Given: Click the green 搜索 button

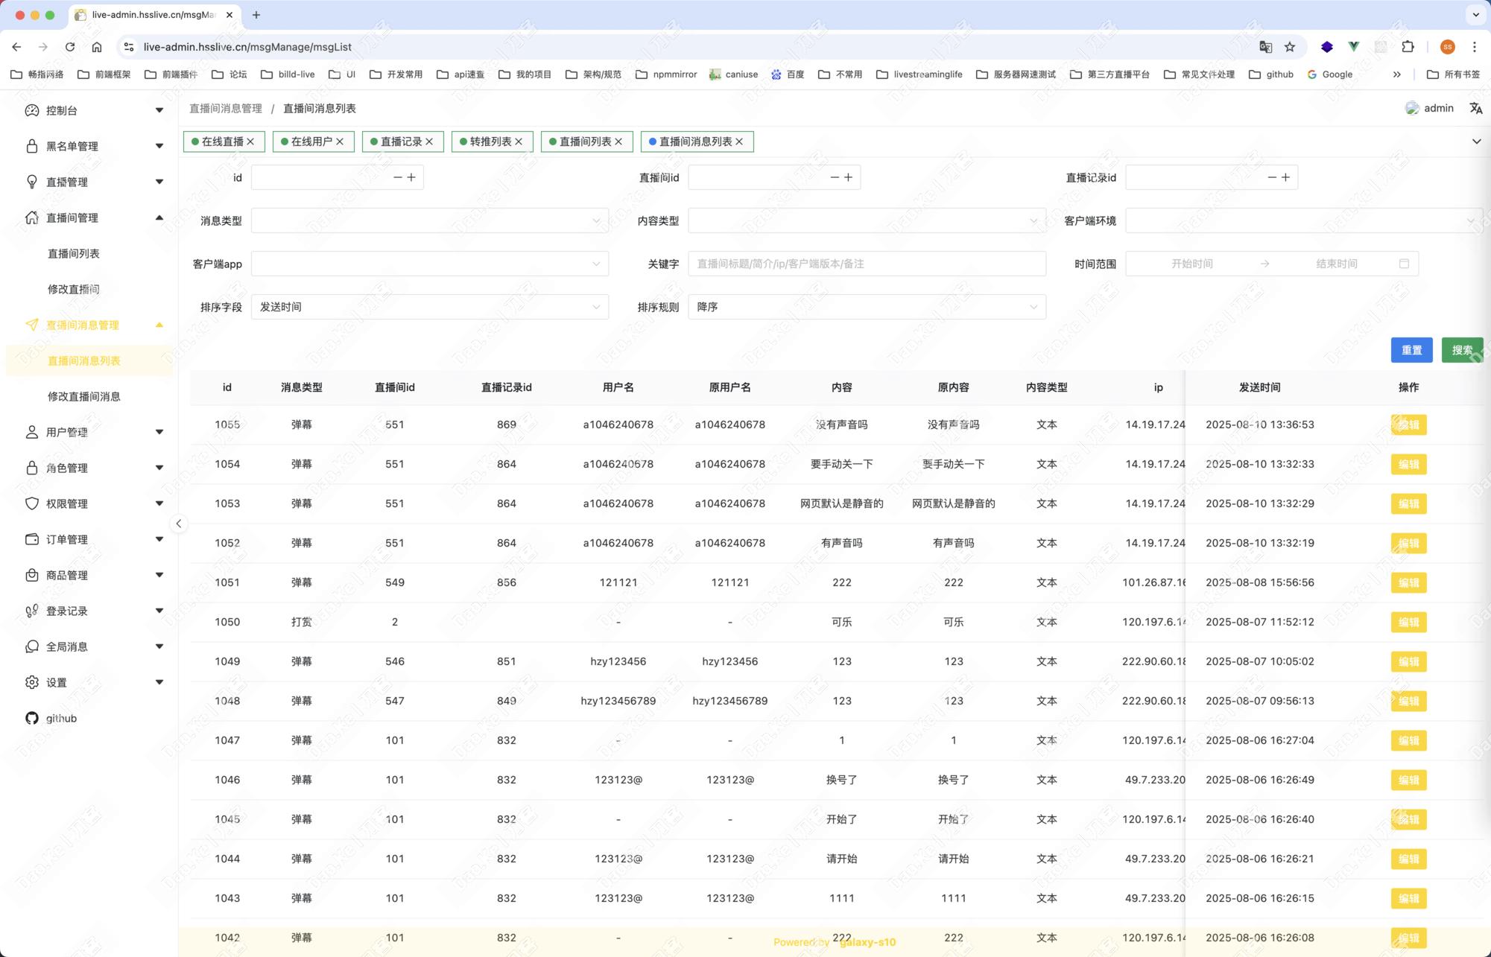Looking at the screenshot, I should point(1461,350).
